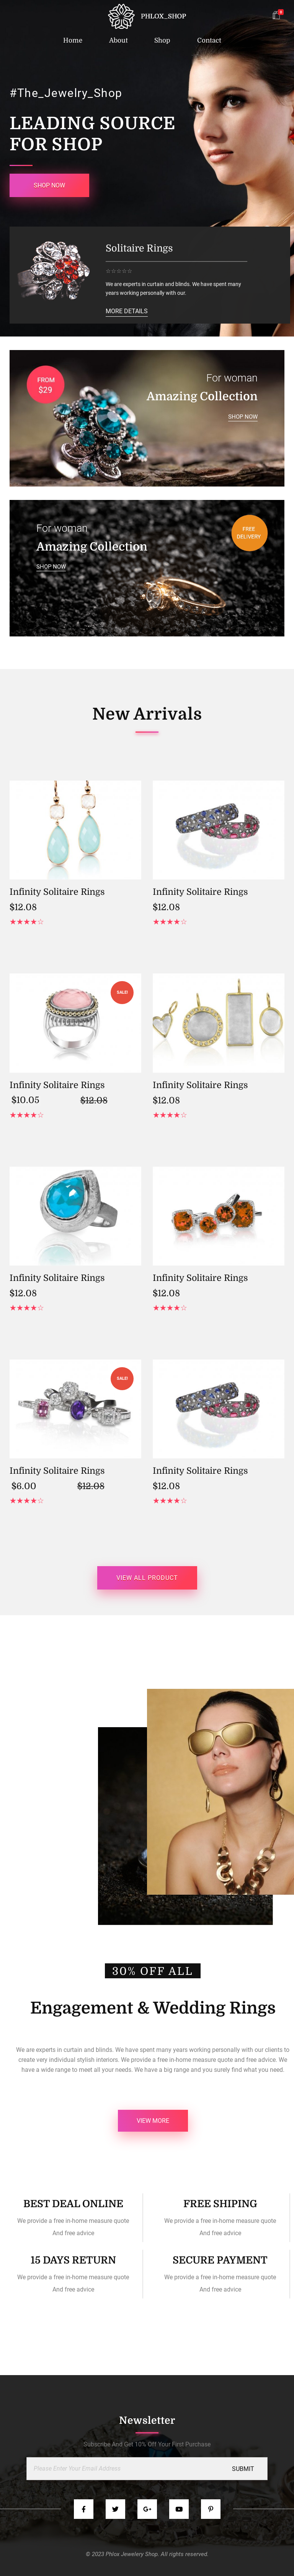The image size is (294, 2576).
Task: Open the Google Plus social icon
Action: (147, 2508)
